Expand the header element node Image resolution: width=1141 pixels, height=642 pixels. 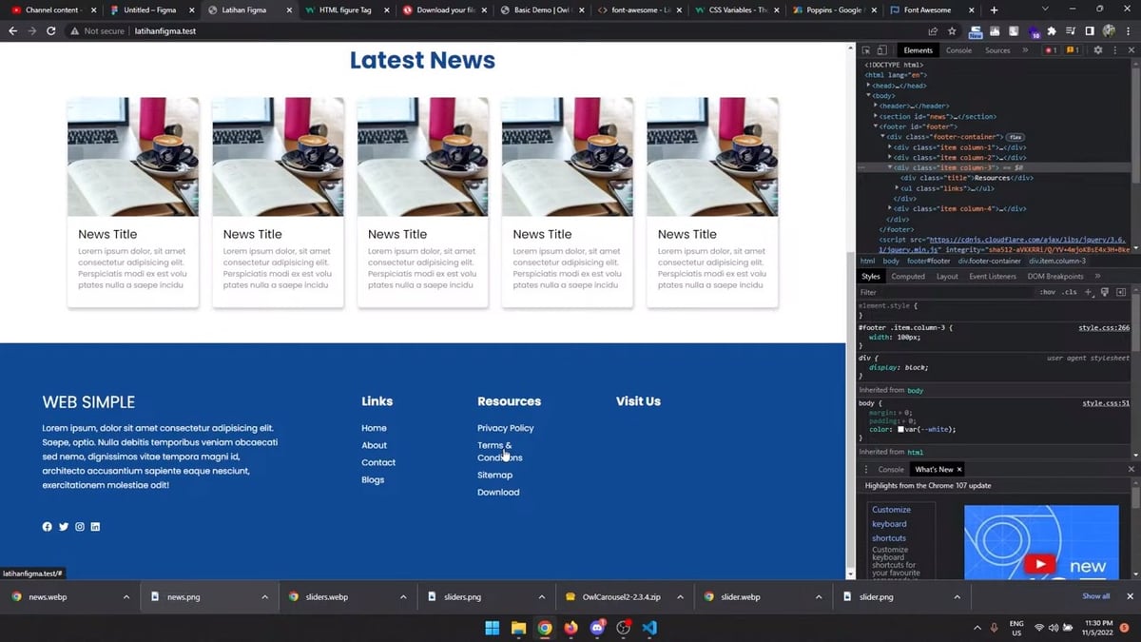tap(876, 106)
